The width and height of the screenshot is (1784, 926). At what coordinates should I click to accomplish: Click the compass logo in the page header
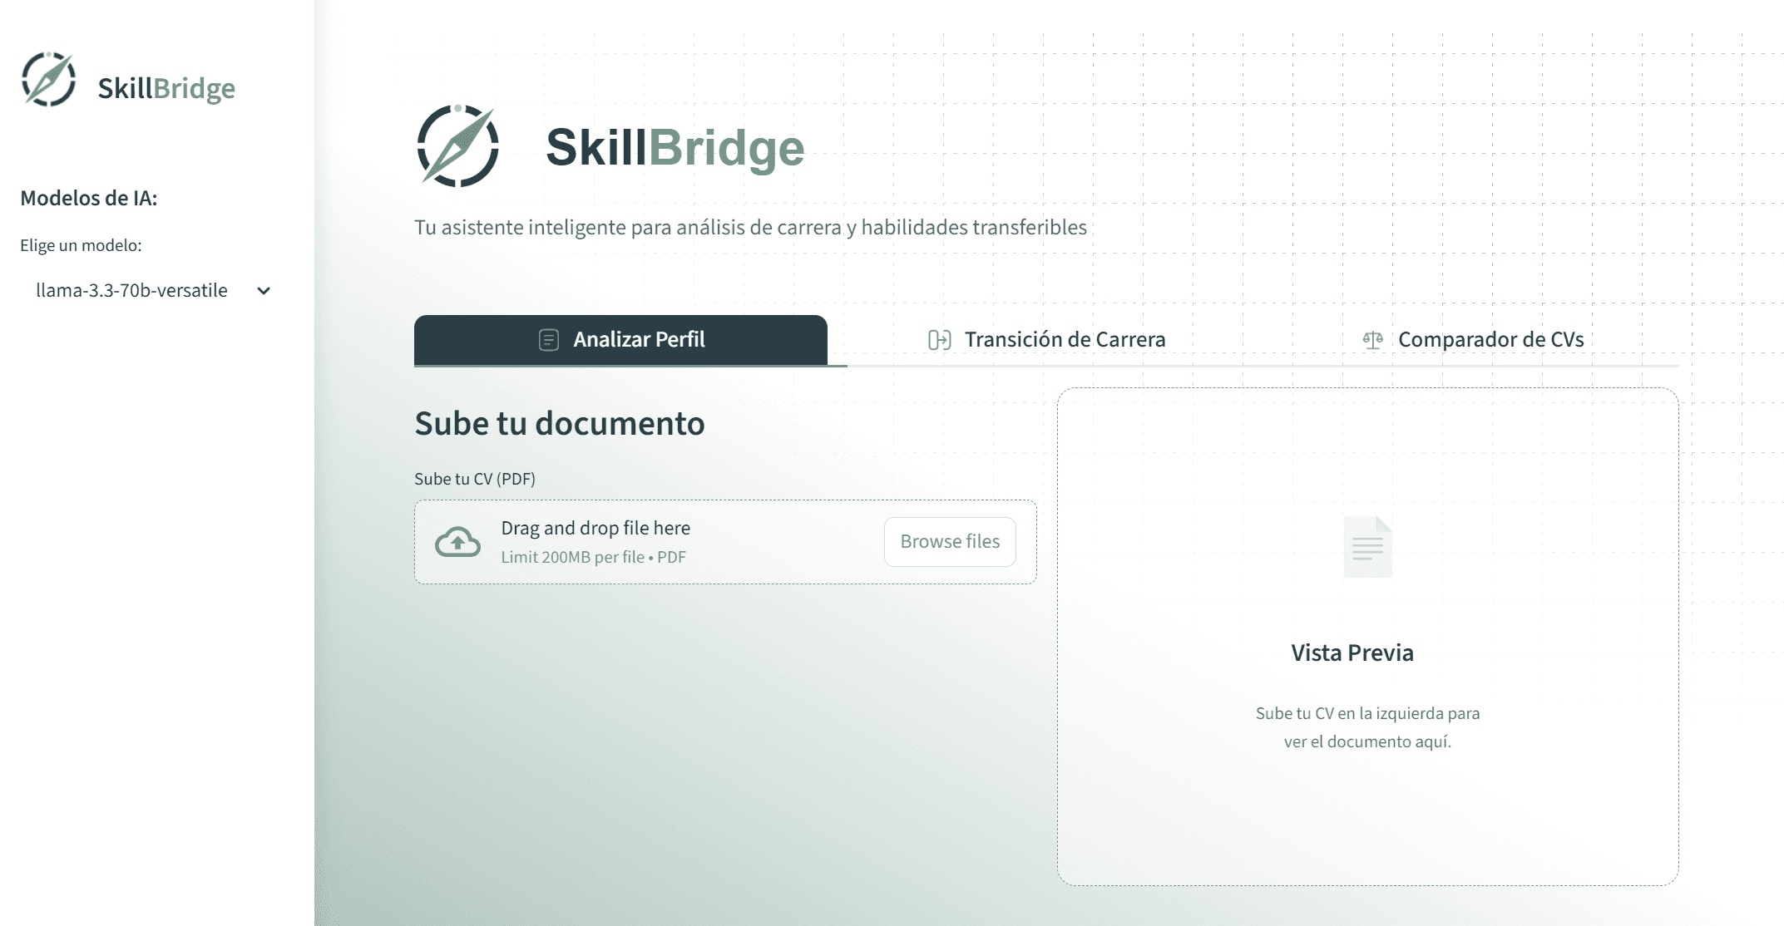tap(458, 145)
